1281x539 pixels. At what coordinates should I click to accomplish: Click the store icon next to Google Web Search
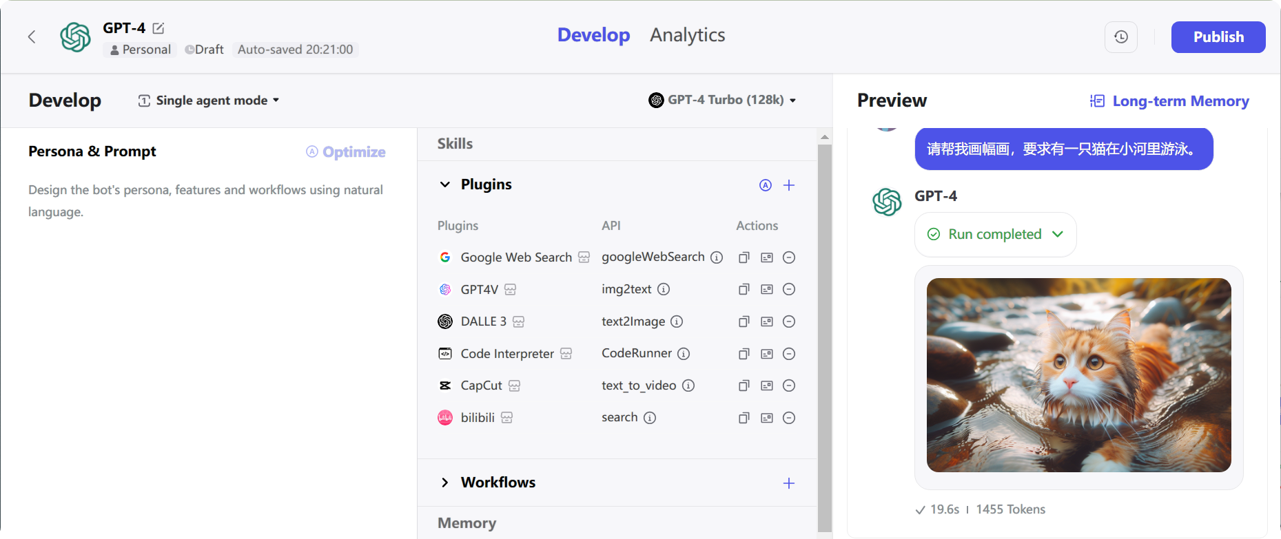(x=584, y=257)
